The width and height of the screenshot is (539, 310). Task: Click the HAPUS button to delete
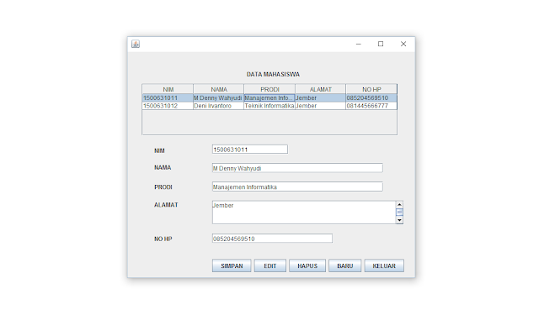pyautogui.click(x=307, y=265)
